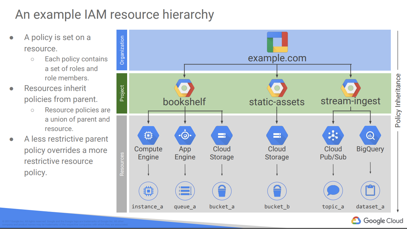Click the bucket_b label

pyautogui.click(x=277, y=207)
